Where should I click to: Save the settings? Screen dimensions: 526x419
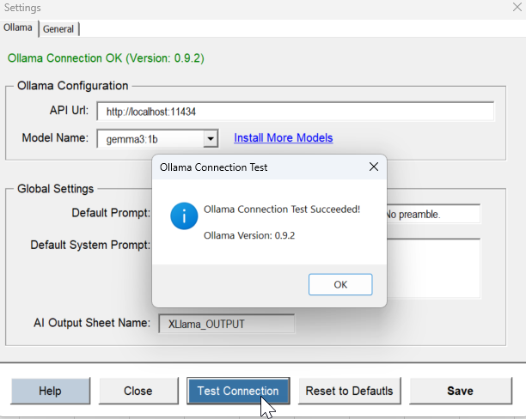[x=460, y=391]
